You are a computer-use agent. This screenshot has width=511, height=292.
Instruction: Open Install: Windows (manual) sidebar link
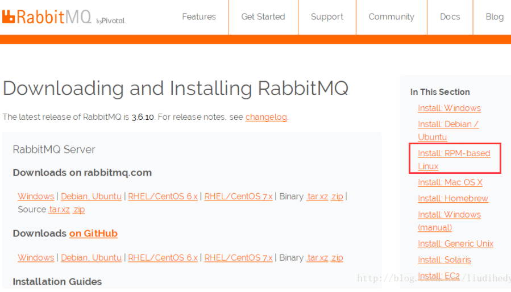pos(449,220)
